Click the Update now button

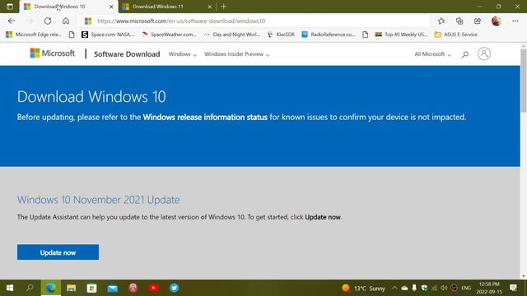tap(58, 252)
